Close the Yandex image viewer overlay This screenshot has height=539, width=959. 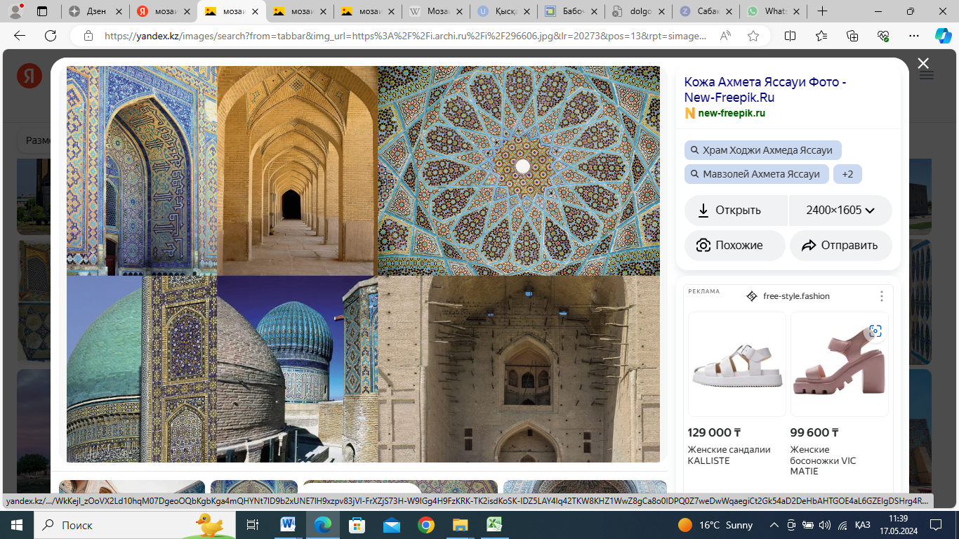(923, 64)
